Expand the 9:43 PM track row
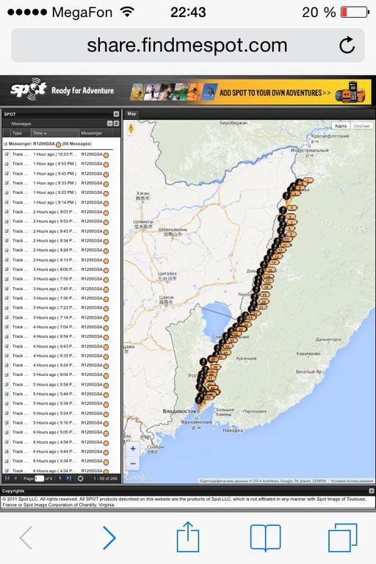The height and width of the screenshot is (564, 376). pos(7,173)
